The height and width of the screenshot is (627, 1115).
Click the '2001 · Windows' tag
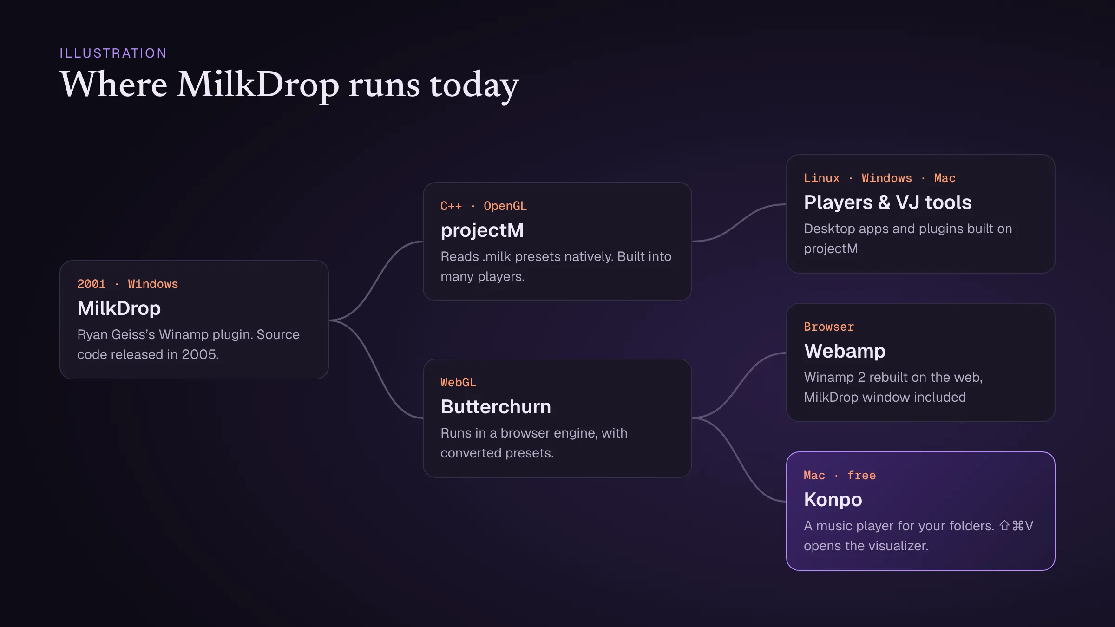coord(128,284)
